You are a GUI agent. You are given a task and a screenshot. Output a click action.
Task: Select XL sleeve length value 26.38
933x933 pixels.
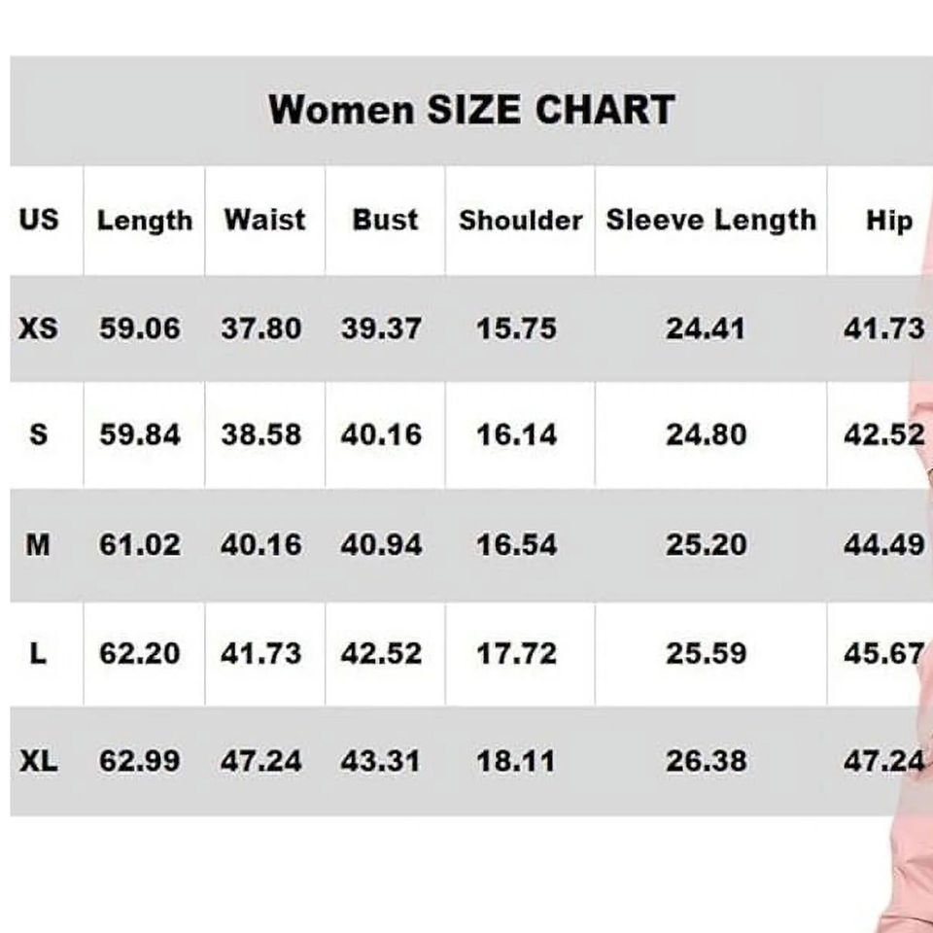[x=707, y=760]
